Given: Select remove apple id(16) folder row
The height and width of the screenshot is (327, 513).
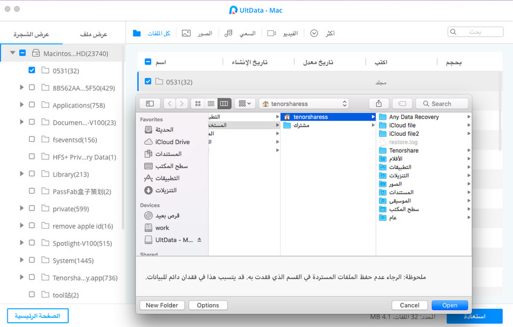Looking at the screenshot, I should pos(62,226).
